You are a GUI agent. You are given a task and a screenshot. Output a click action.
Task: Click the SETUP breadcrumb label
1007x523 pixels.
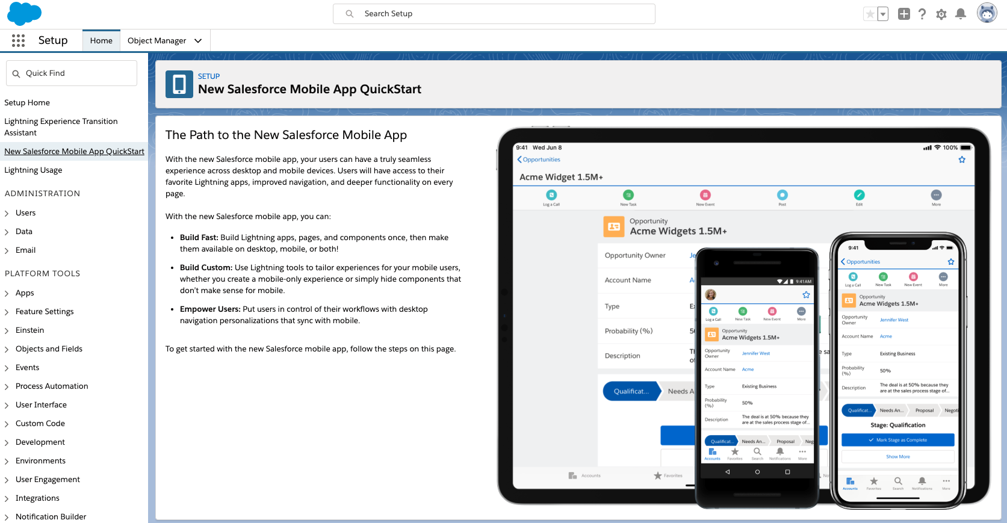coord(209,76)
